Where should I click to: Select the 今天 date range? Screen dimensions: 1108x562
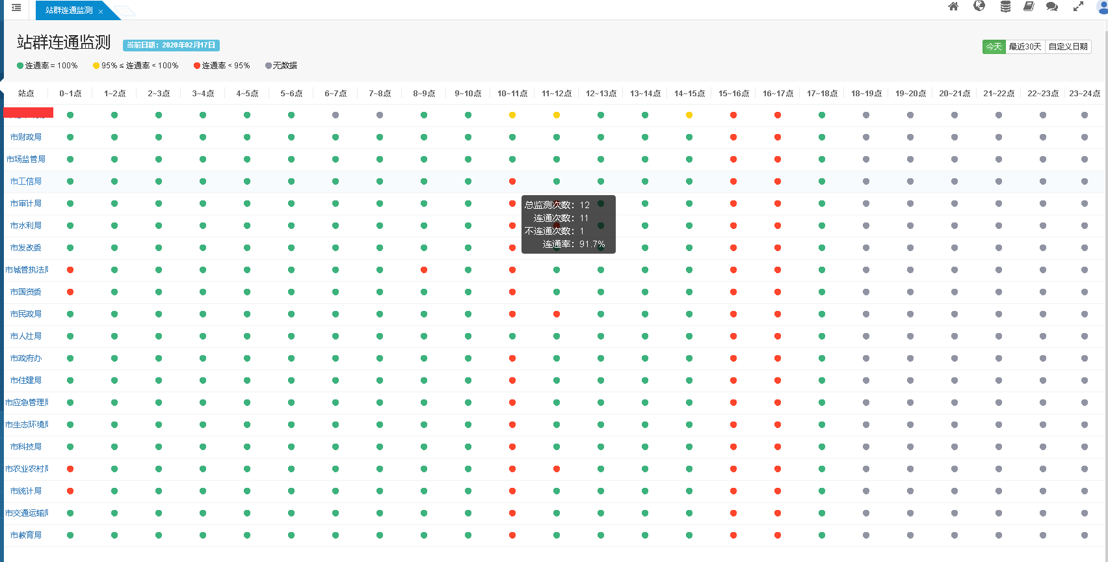[994, 47]
